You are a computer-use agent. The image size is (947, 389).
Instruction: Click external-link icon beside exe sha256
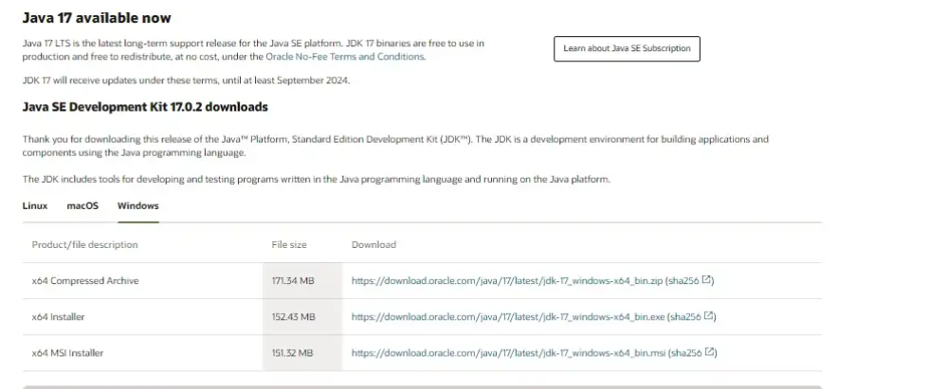click(x=709, y=316)
